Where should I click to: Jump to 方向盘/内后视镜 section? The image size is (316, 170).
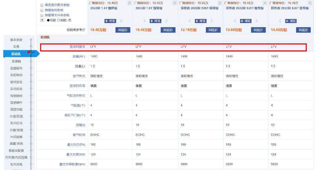(16, 157)
